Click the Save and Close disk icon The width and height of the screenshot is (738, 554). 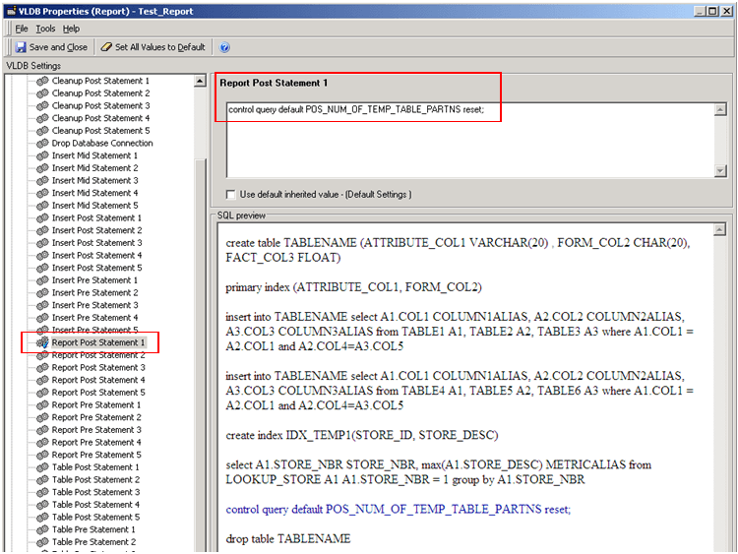[x=21, y=47]
